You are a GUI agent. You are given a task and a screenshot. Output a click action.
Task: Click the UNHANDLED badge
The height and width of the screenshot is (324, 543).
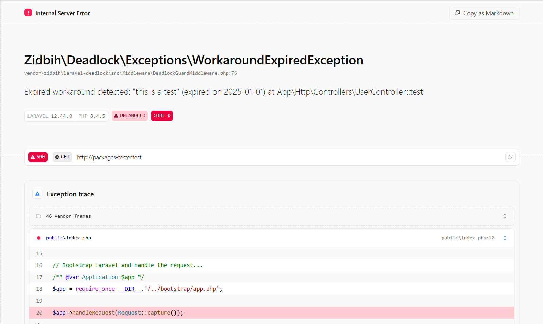[129, 115]
